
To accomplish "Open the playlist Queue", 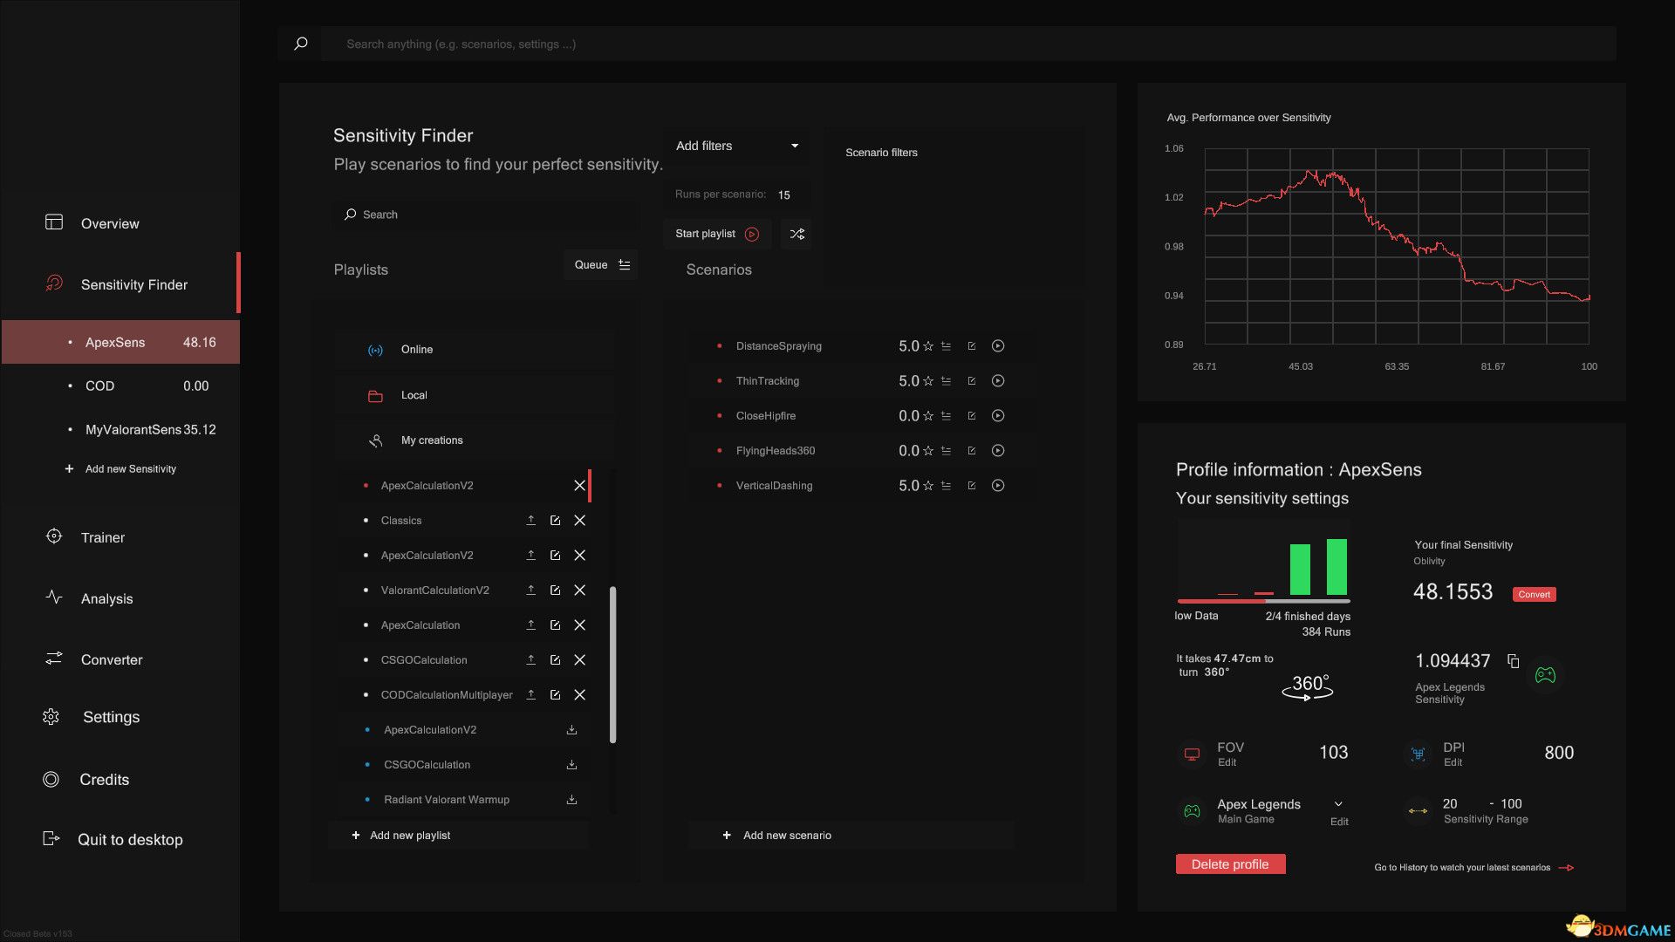I will 601,265.
